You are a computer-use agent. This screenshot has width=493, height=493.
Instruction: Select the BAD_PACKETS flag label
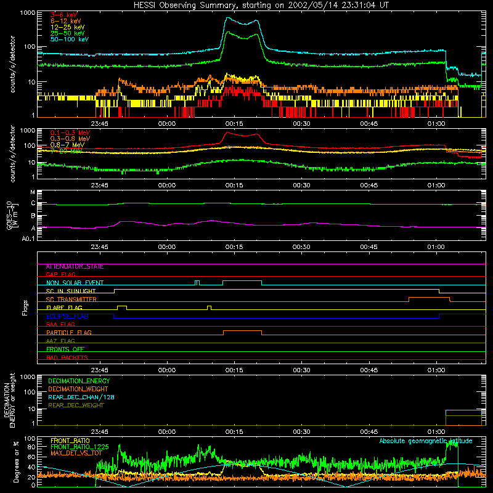click(x=67, y=357)
